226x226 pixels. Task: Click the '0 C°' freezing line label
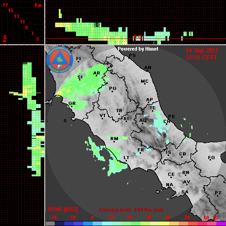(x=138, y=37)
